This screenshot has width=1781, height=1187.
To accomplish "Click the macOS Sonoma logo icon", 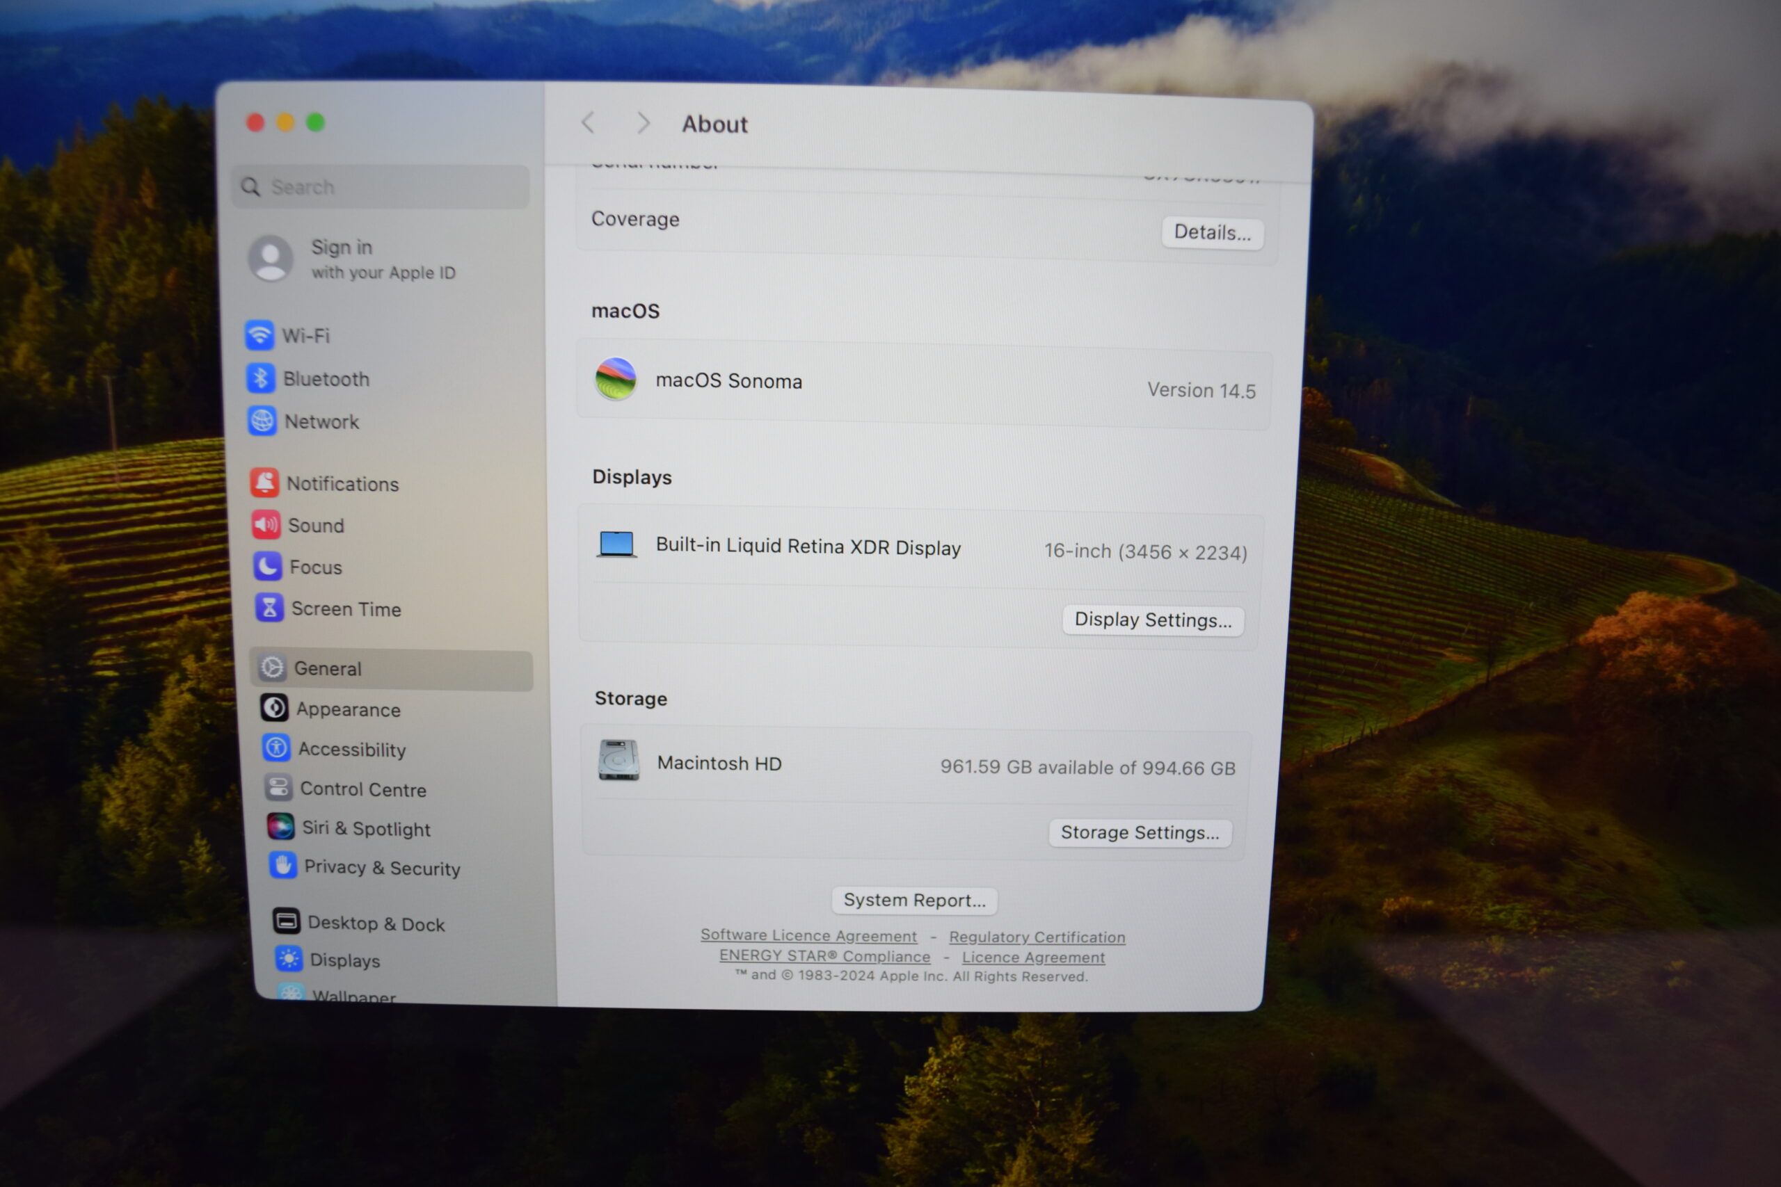I will [x=616, y=378].
